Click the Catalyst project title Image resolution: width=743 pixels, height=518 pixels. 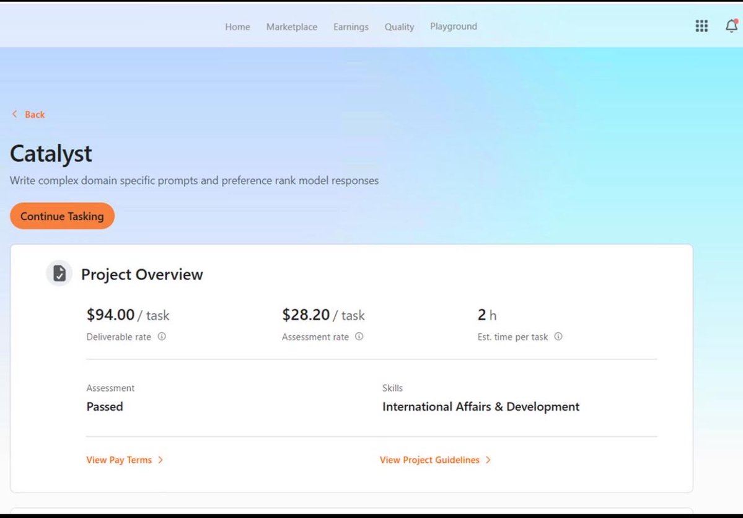[x=51, y=154]
